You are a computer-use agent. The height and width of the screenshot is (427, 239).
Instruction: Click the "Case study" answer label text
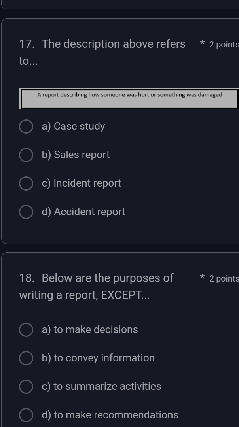[73, 126]
